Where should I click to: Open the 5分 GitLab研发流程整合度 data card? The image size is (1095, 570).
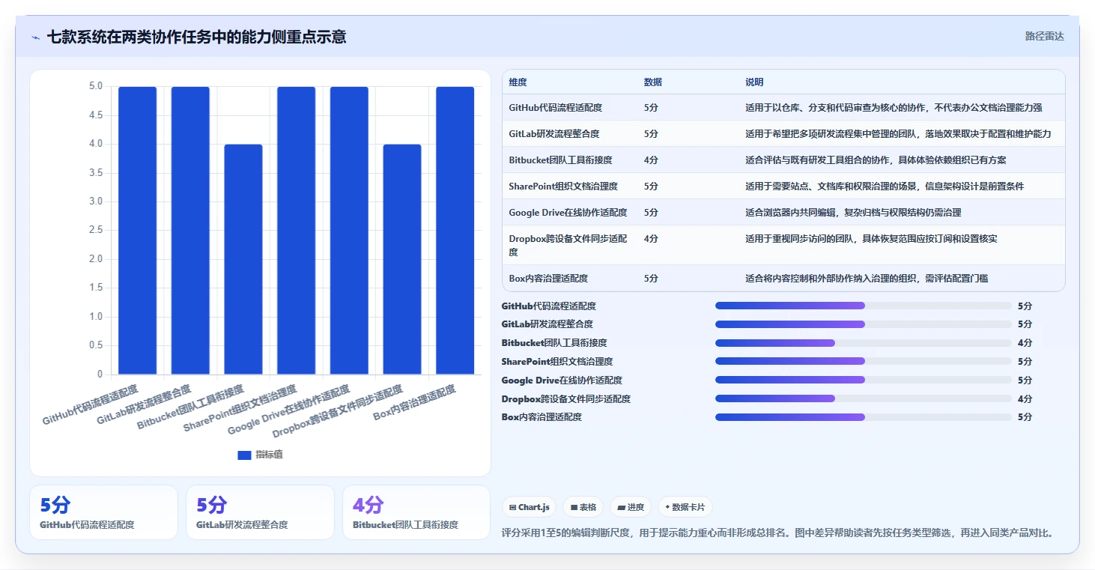pyautogui.click(x=260, y=512)
